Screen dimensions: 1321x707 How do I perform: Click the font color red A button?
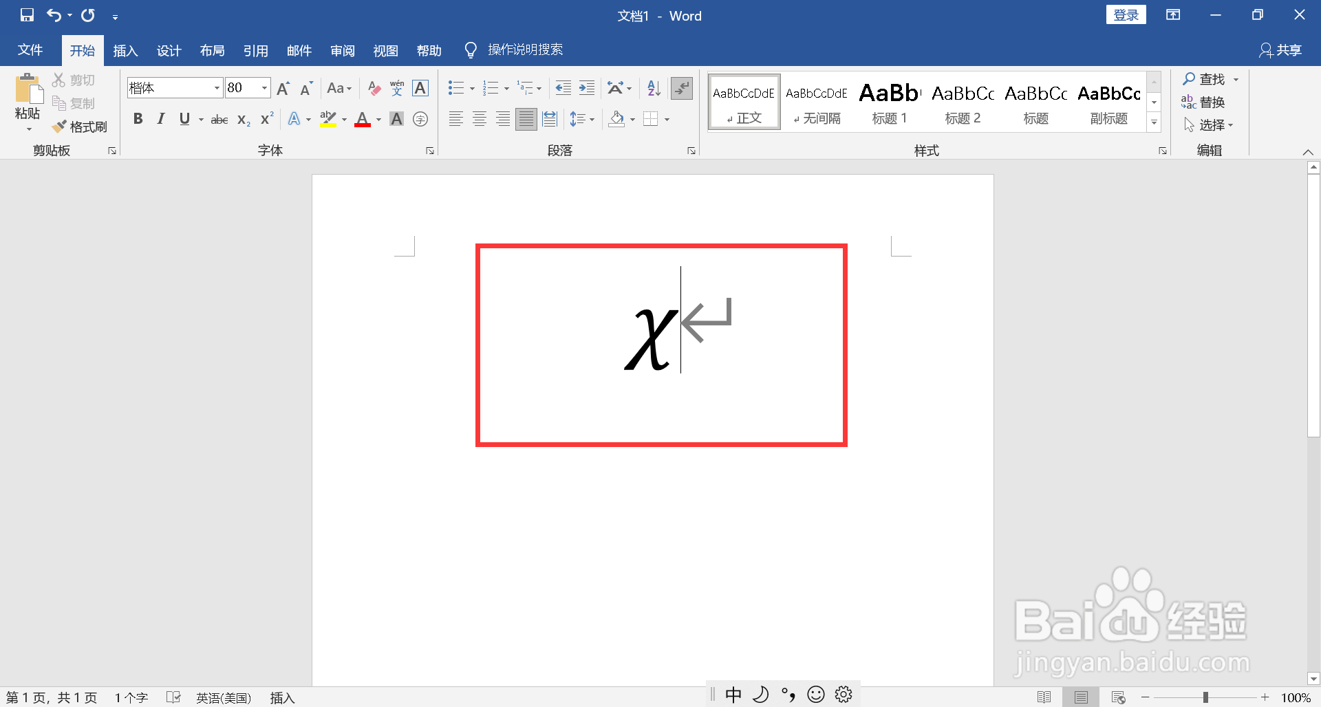(363, 119)
